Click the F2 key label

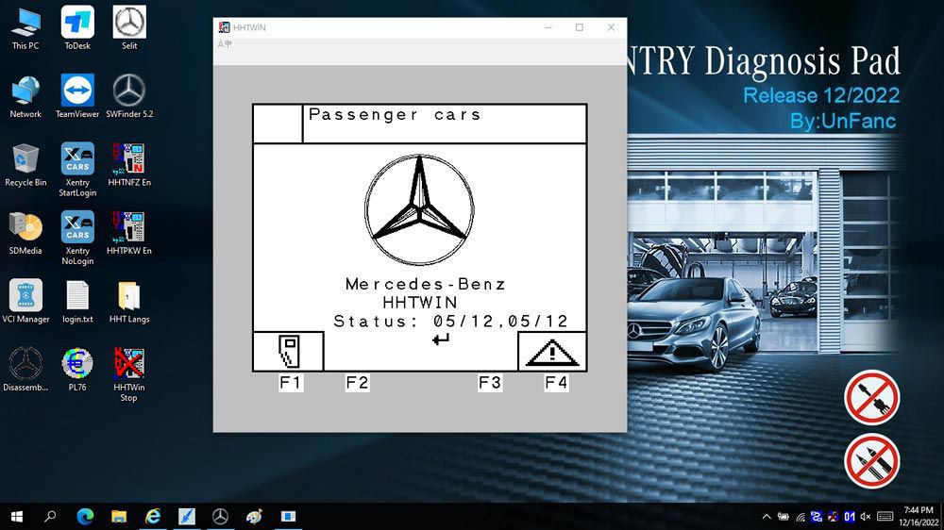tap(357, 383)
